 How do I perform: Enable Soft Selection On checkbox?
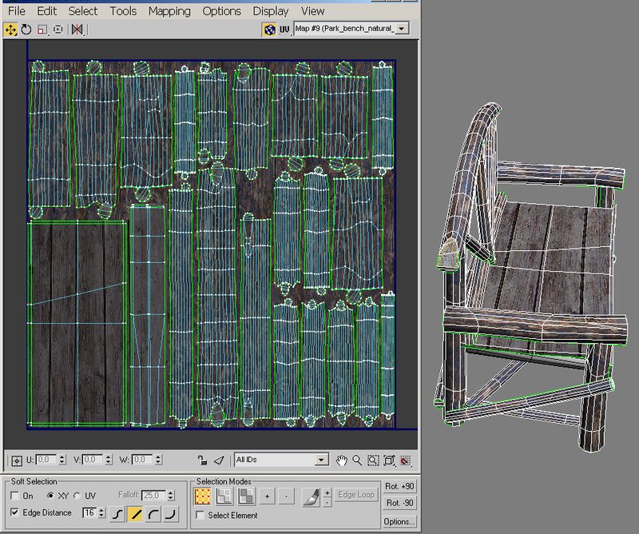tap(14, 496)
